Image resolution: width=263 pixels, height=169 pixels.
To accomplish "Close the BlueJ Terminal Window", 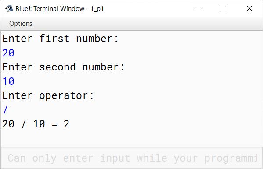I will [249, 8].
